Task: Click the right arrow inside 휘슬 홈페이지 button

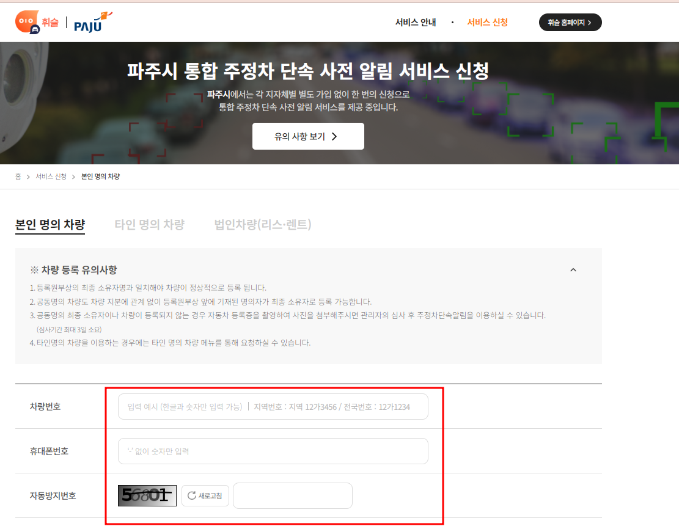Action: click(x=590, y=22)
